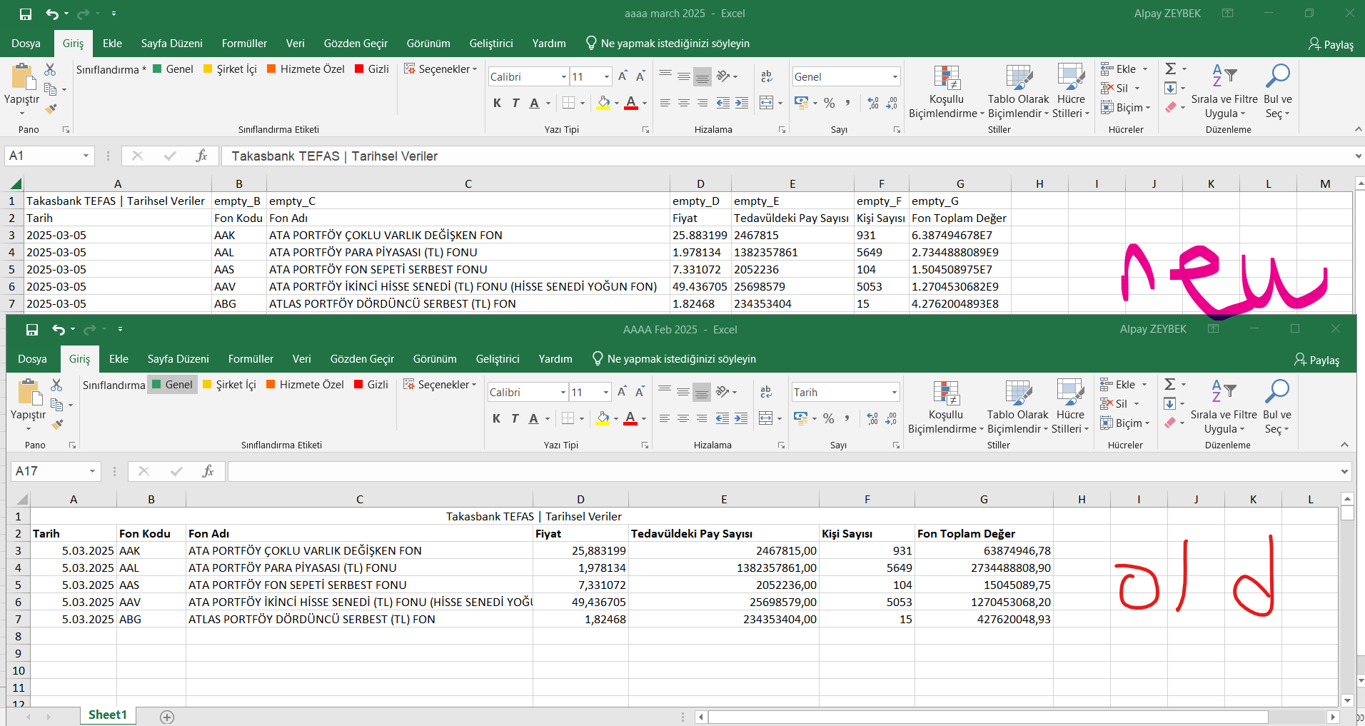This screenshot has height=726, width=1365.
Task: Open font name dropdown in Feb 2025 window
Action: [x=563, y=392]
